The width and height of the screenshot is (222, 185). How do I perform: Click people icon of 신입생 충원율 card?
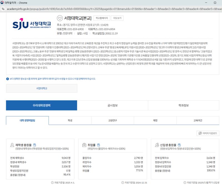[x=157, y=145]
